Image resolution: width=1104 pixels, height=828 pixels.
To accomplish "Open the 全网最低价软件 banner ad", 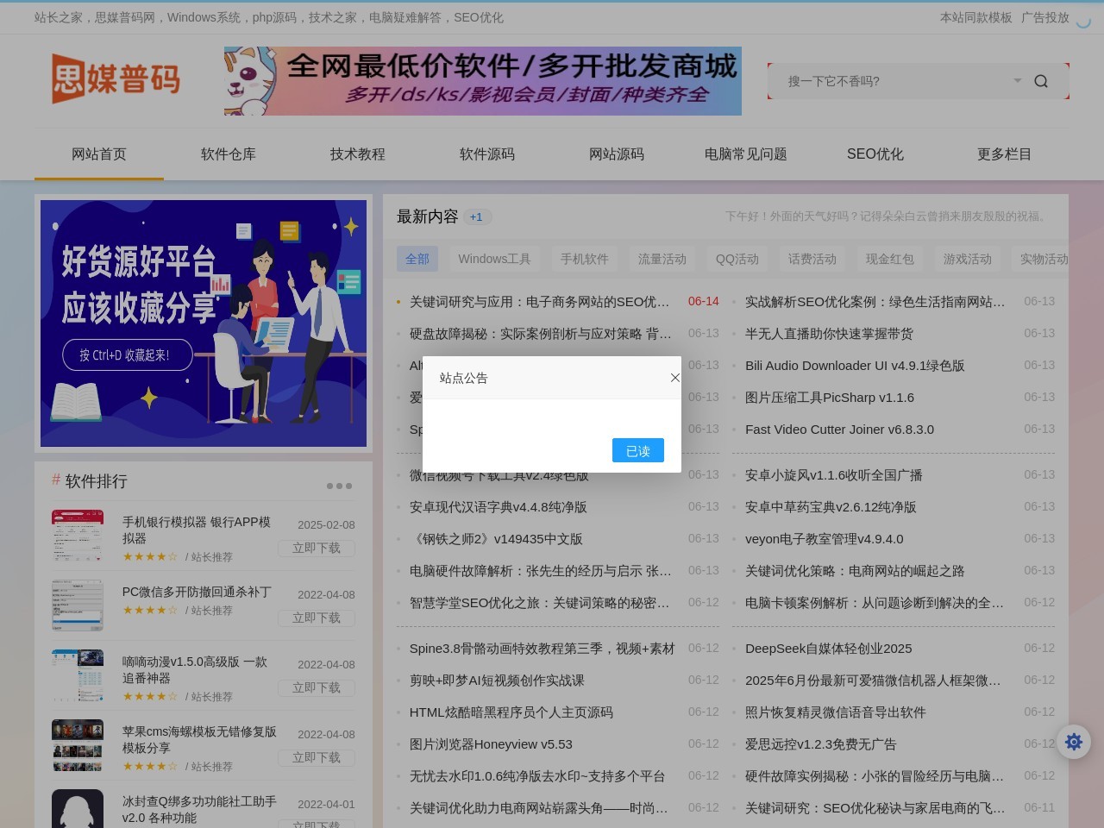I will pos(483,81).
